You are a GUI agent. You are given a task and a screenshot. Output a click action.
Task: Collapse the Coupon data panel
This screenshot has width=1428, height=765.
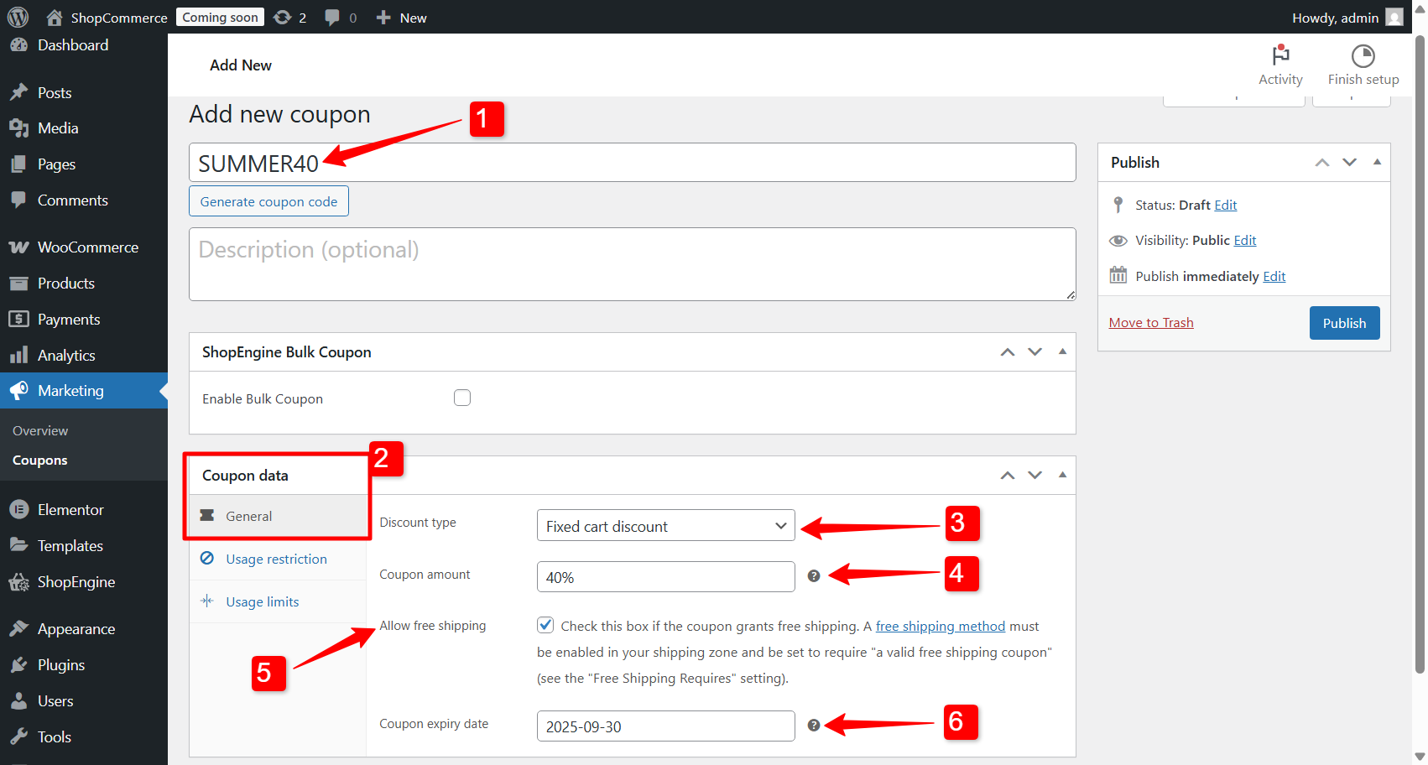[1063, 475]
